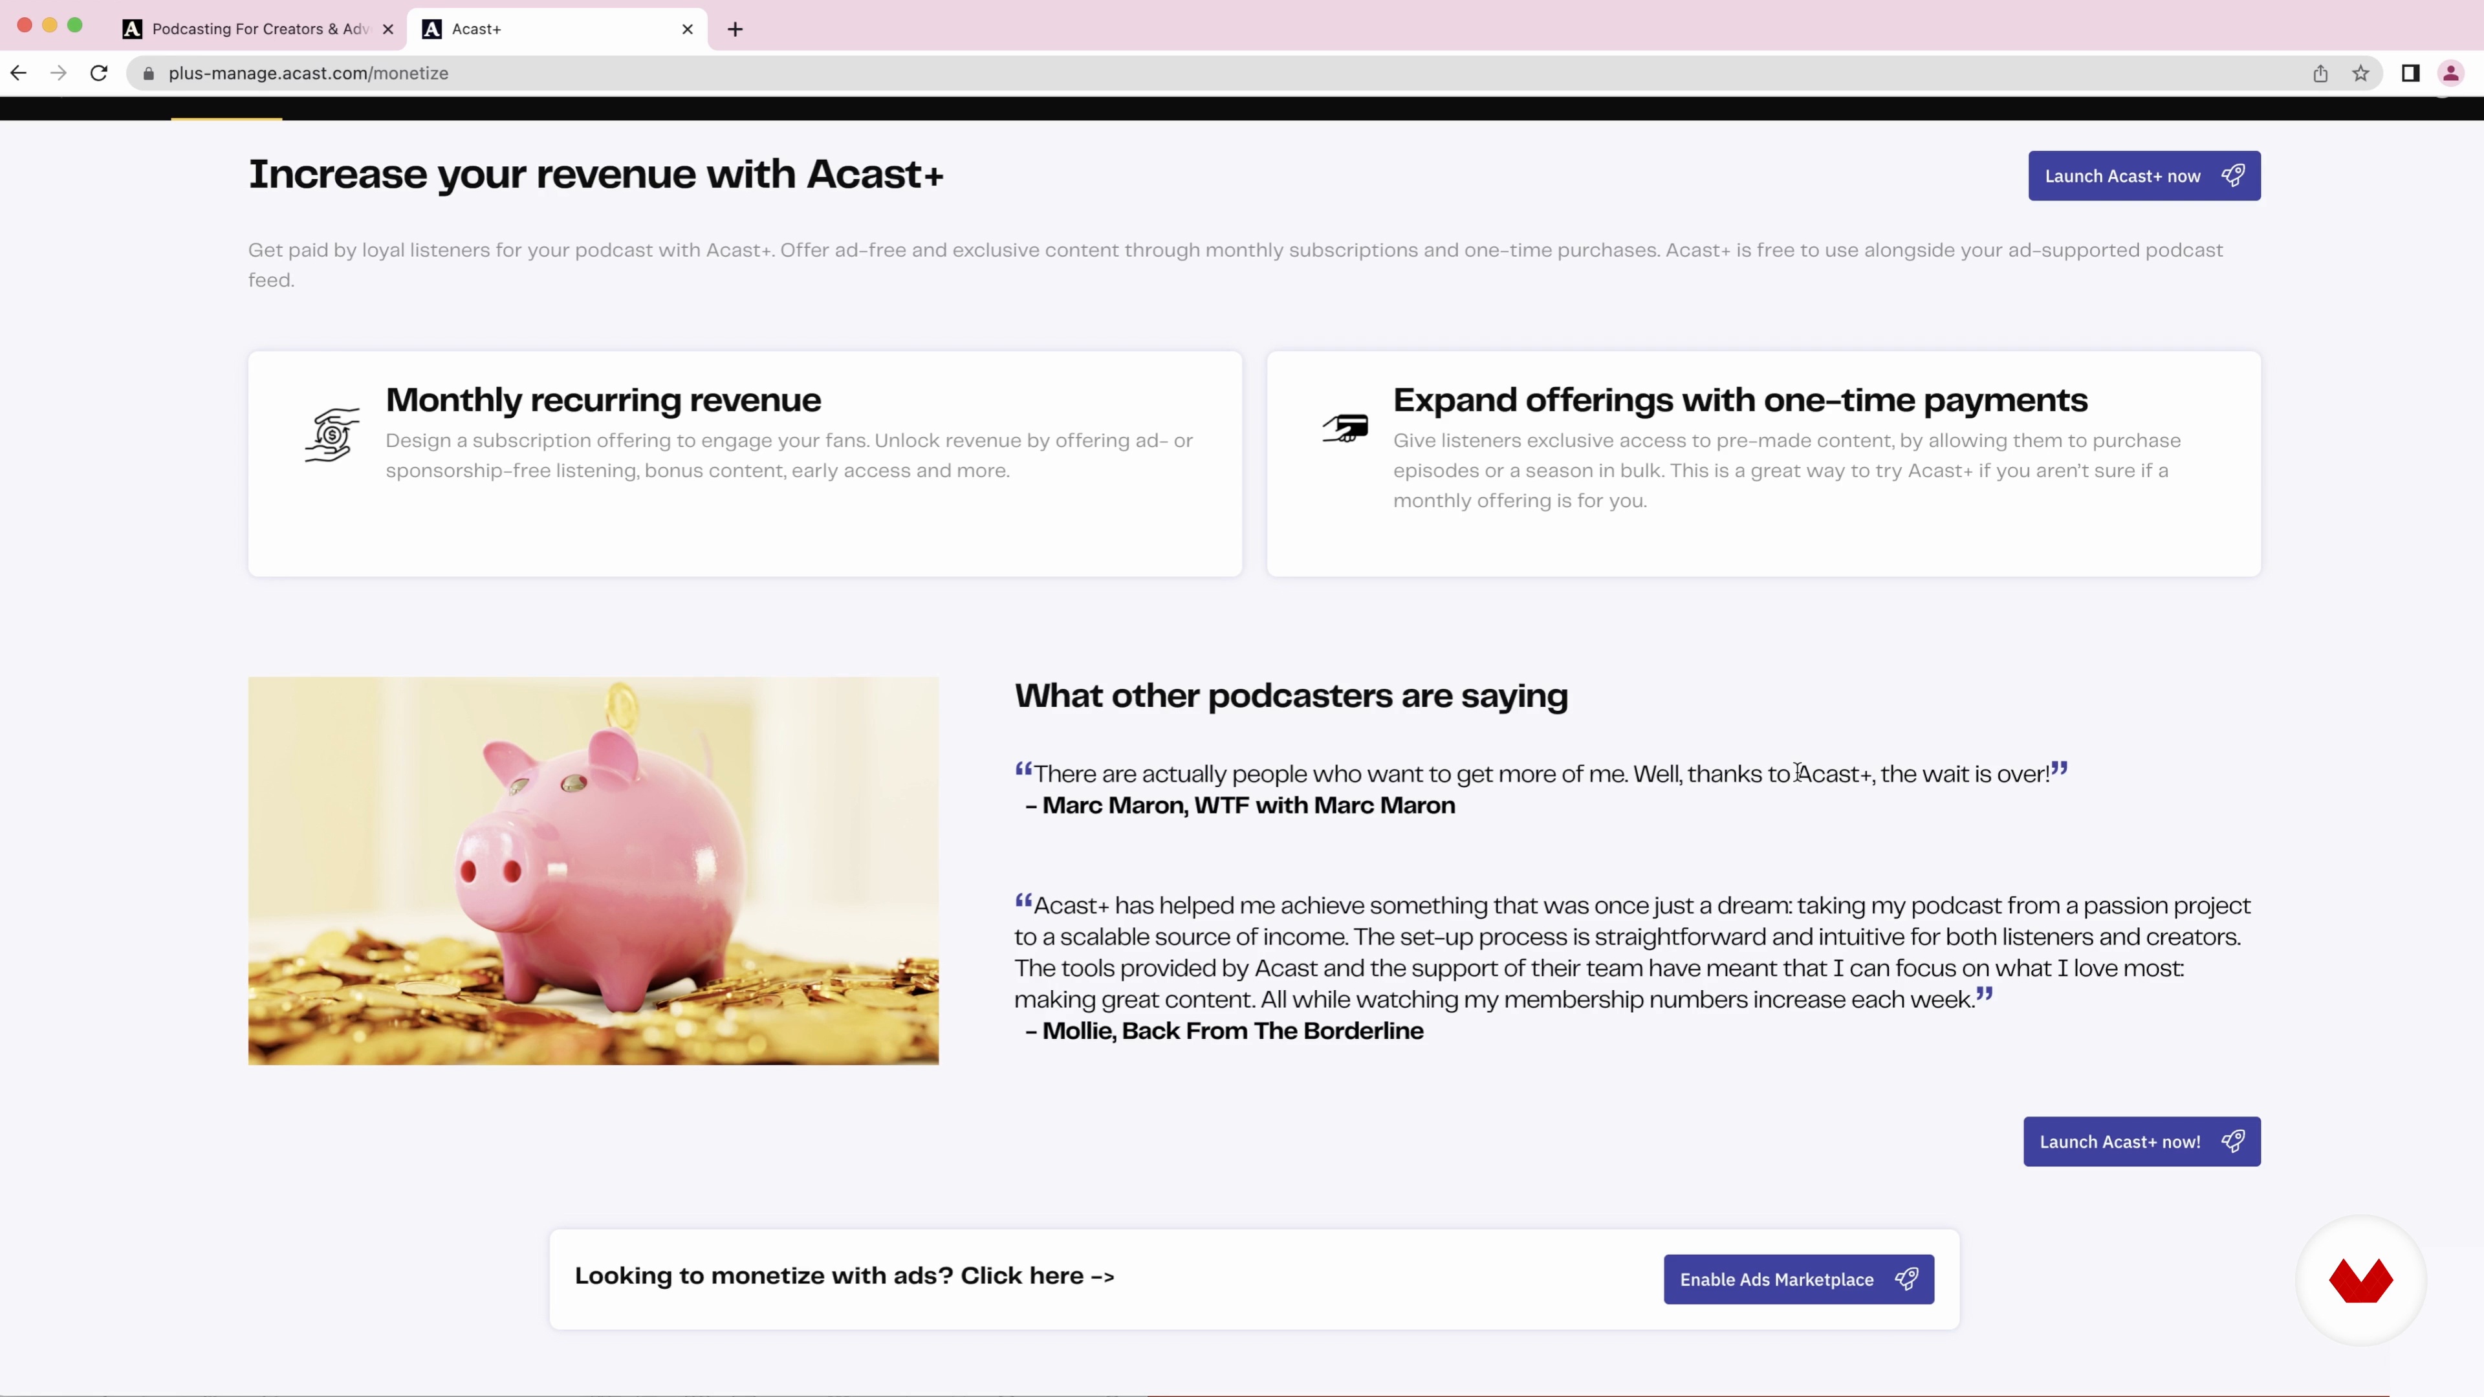Close the Podcasting For Creators tab
Screen dimensions: 2484x1397
387,29
